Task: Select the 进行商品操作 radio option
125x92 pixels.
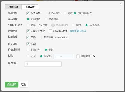Action: (x=75, y=13)
